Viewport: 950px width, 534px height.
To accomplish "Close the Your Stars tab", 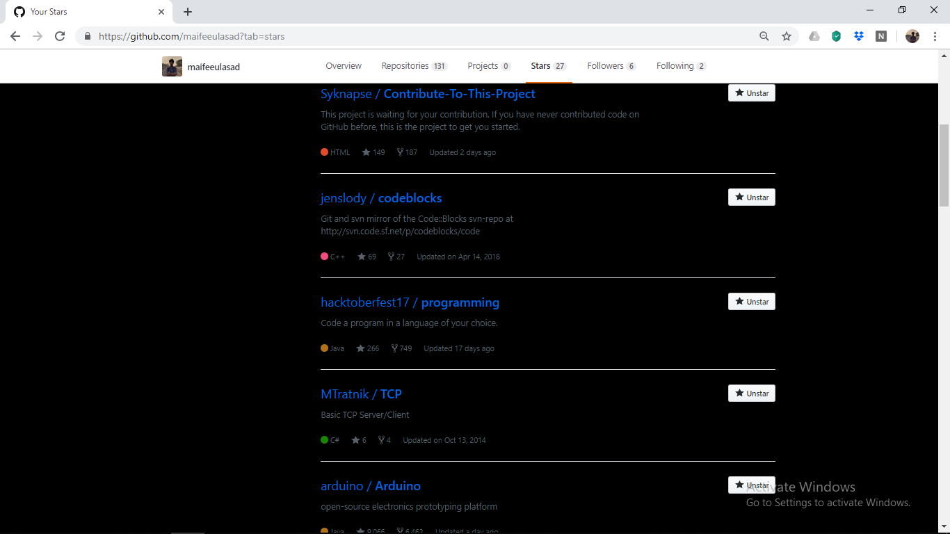I will pyautogui.click(x=161, y=12).
